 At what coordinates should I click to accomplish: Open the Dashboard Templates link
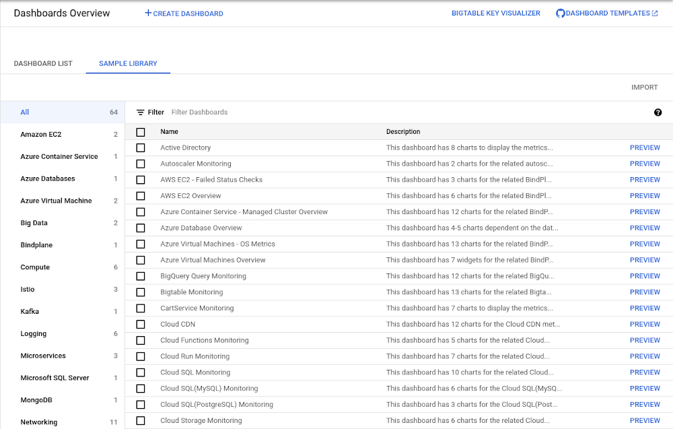[607, 13]
